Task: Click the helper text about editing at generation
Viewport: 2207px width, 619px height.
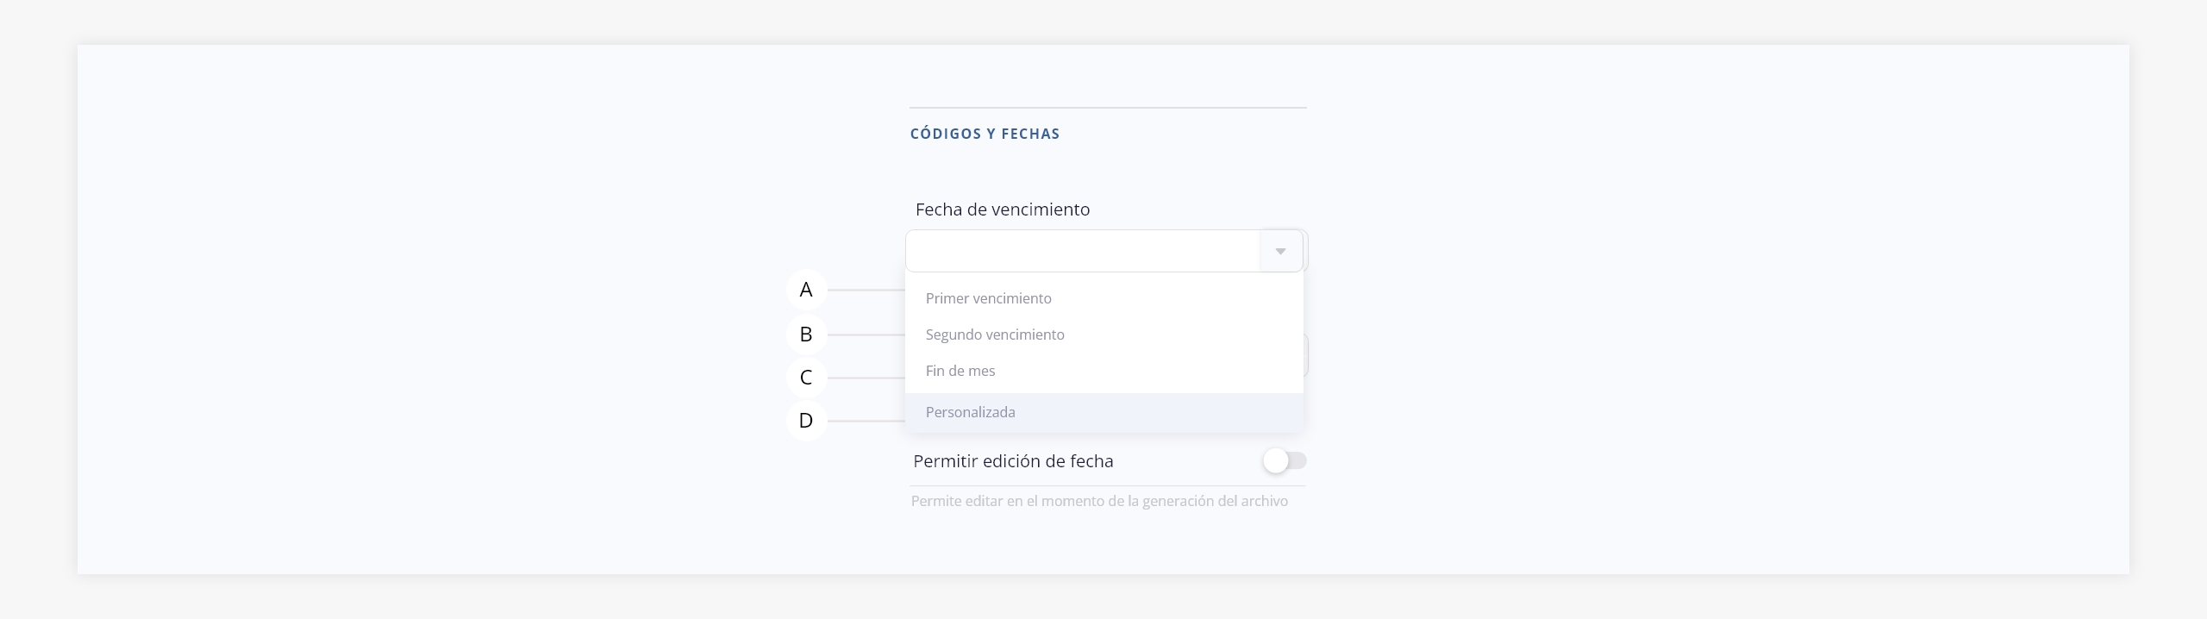Action: (x=1099, y=501)
